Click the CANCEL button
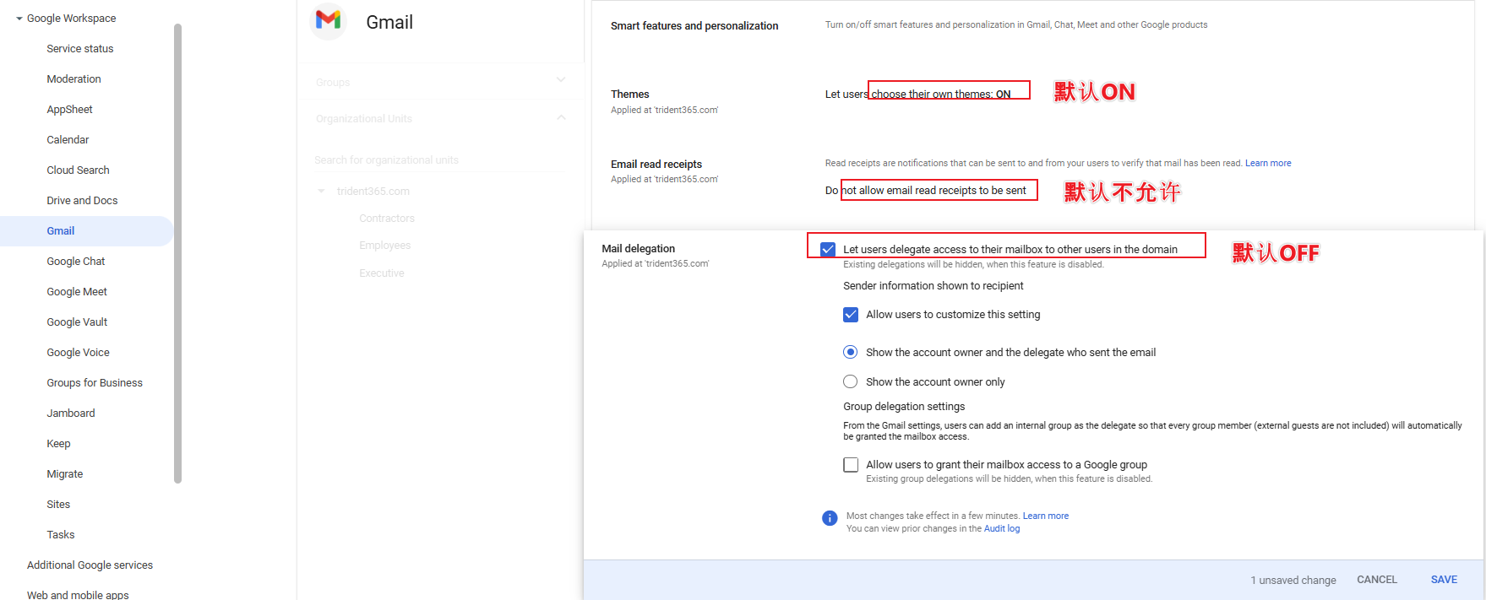1486x600 pixels. pos(1376,580)
